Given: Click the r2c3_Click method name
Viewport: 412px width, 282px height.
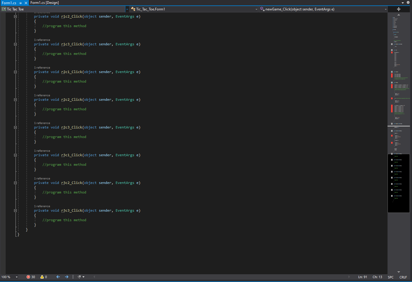Looking at the screenshot, I should (x=72, y=127).
